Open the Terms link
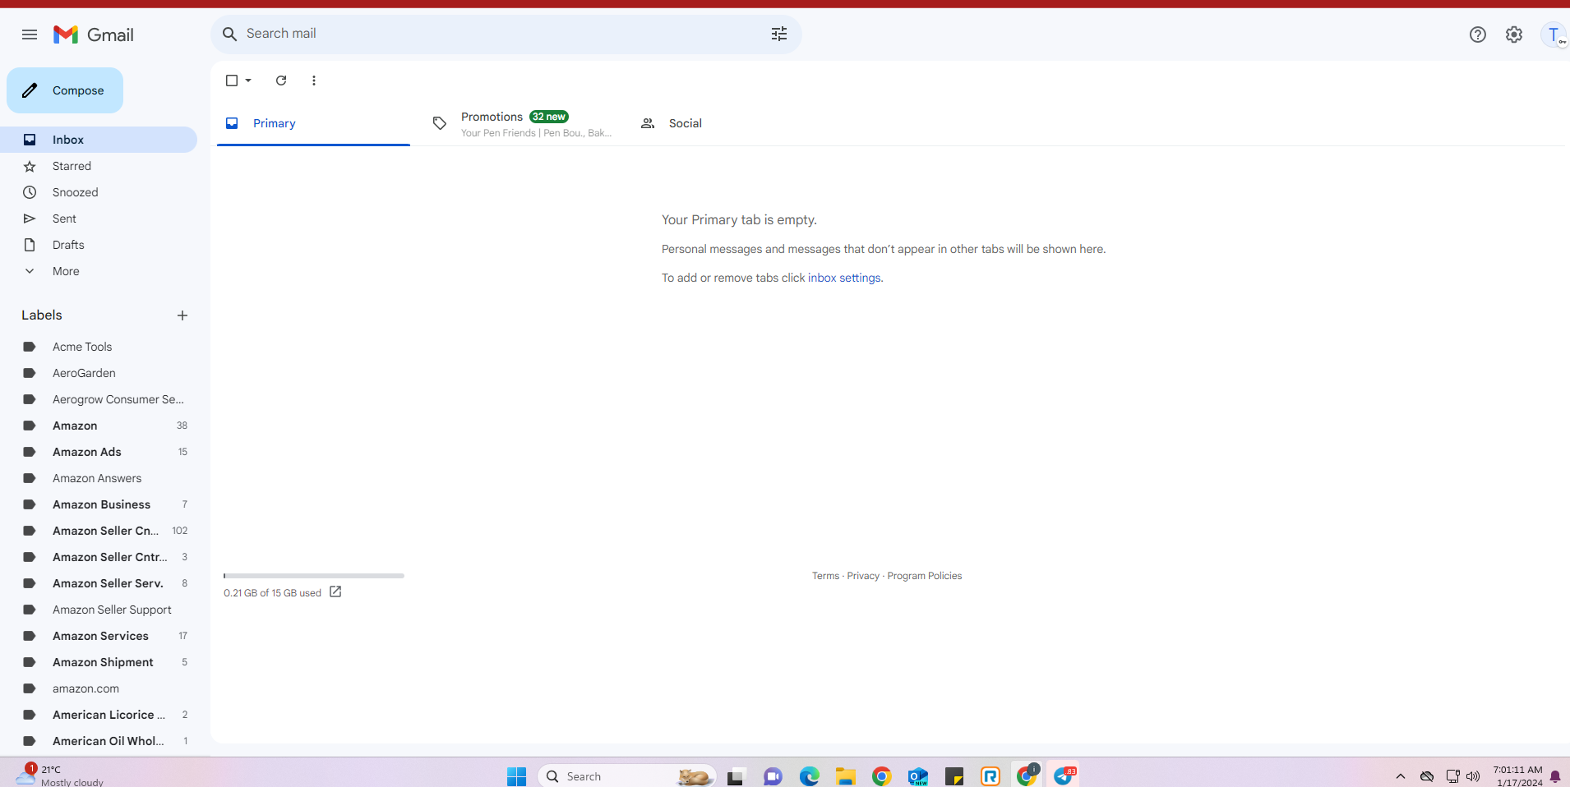 [825, 576]
